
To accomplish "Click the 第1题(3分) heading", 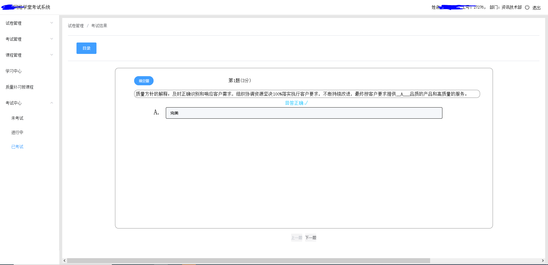I will tap(240, 80).
